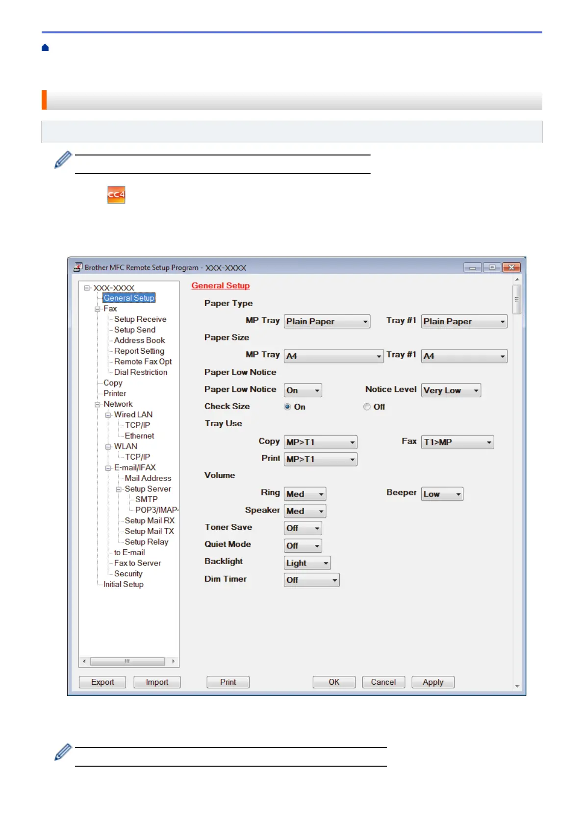Open the Backlight dropdown
Image resolution: width=584 pixels, height=826 pixels.
pyautogui.click(x=307, y=563)
